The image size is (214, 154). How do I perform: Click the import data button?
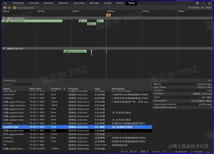(206, 8)
